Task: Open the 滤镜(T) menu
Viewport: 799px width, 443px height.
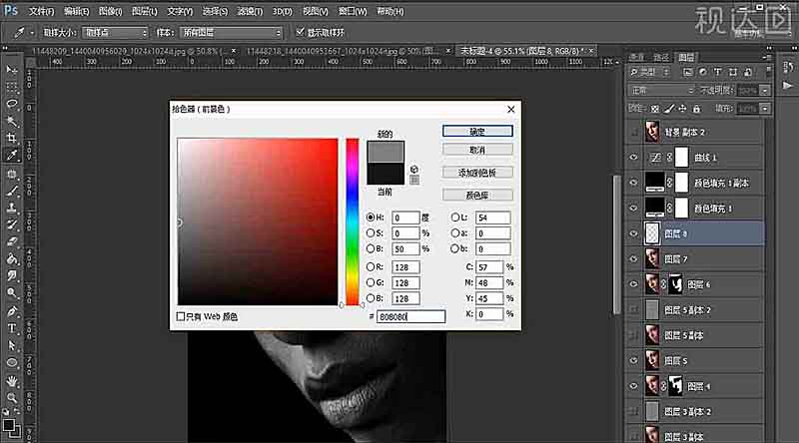Action: pos(250,11)
